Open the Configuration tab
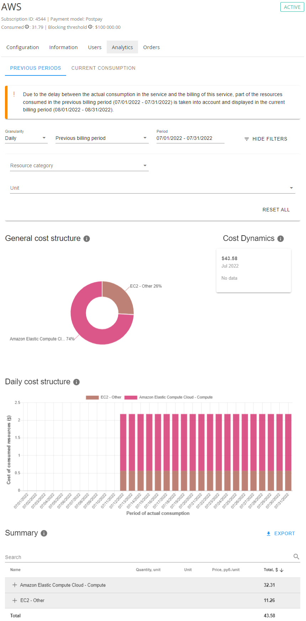Screen dimensions: 306x621 tap(22, 47)
